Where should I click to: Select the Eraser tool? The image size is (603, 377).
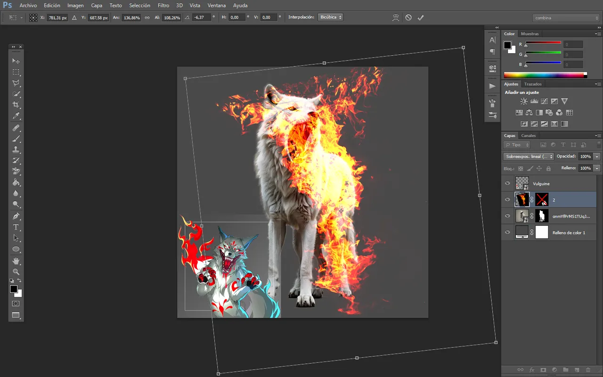click(16, 172)
